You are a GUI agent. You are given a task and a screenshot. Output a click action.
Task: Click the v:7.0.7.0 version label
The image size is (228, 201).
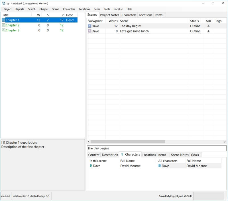[x=5, y=196]
